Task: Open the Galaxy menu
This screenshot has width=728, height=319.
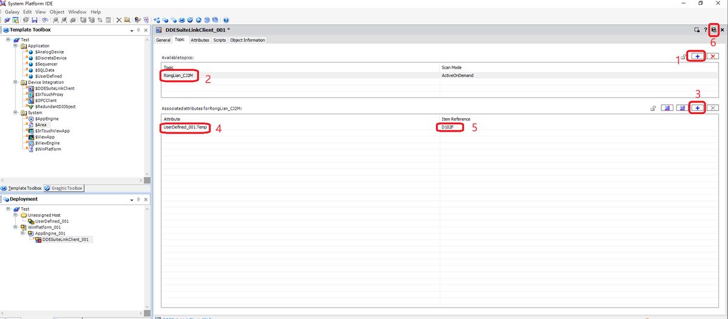Action: pyautogui.click(x=13, y=12)
